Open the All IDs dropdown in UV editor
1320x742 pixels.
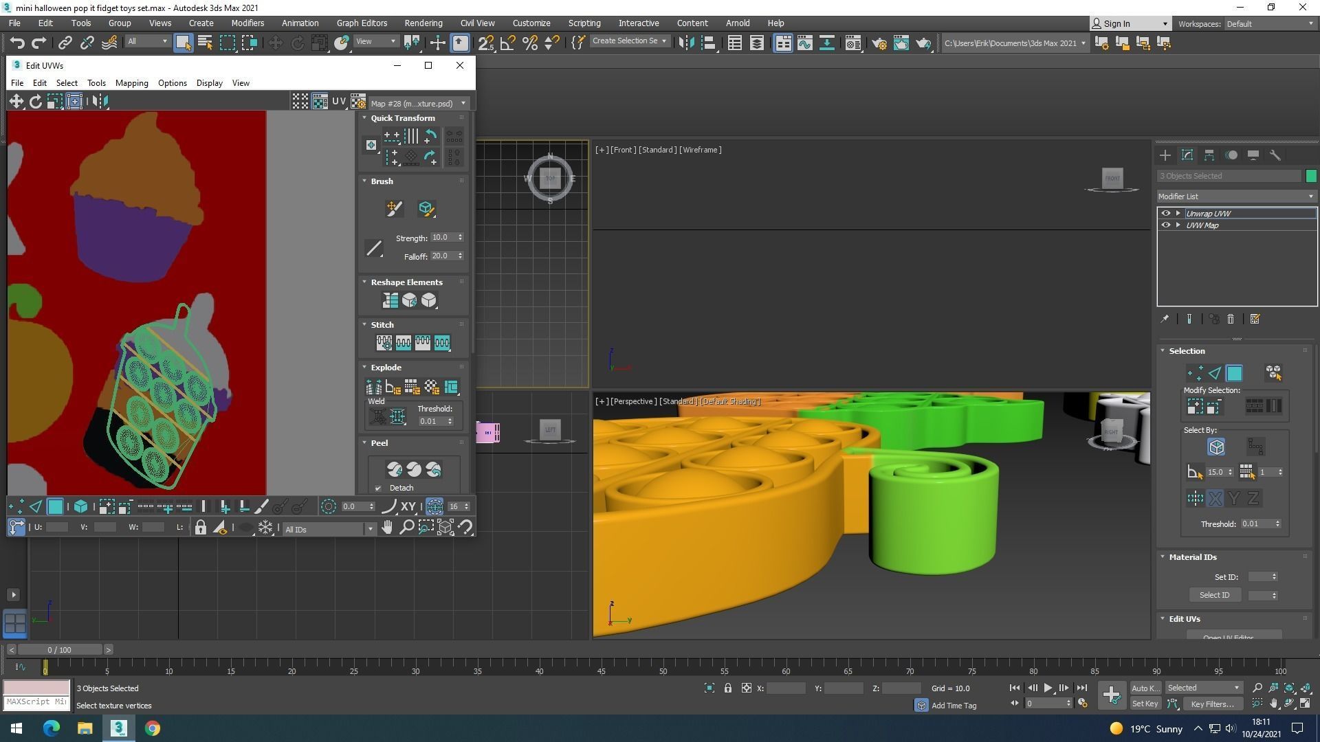(x=329, y=529)
